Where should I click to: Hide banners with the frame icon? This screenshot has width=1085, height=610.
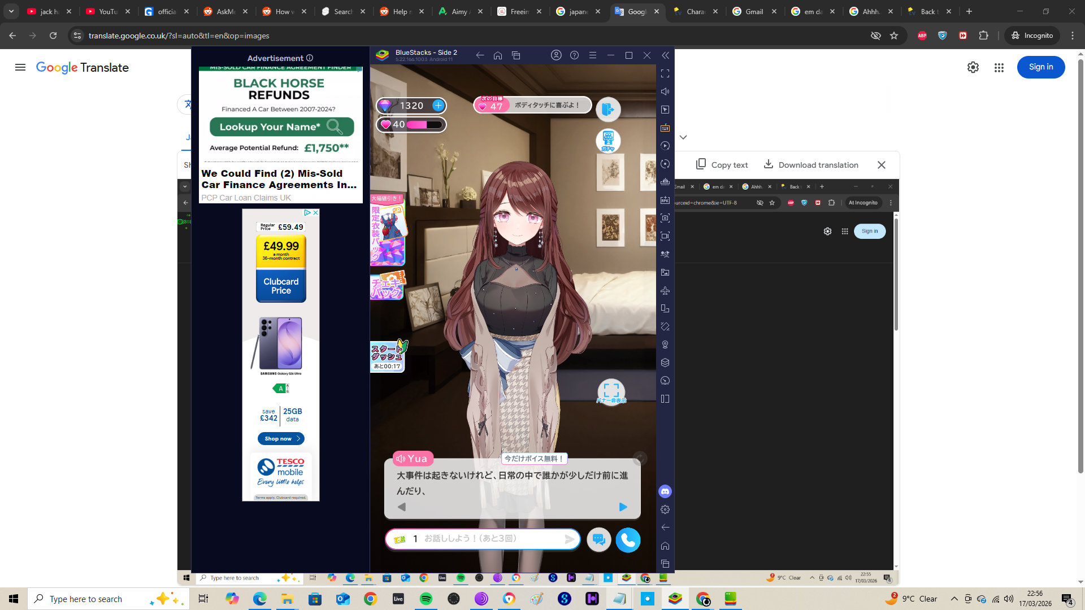611,391
